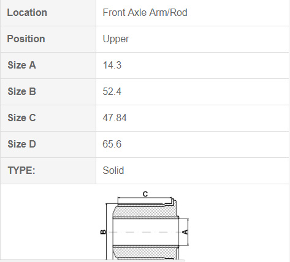This screenshot has width=290, height=262.
Task: Click the TYPE: label cell
Action: [x=48, y=171]
